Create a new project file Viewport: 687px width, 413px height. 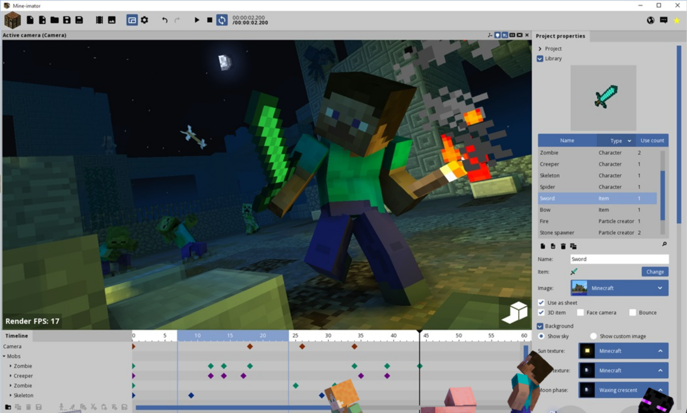coord(30,20)
